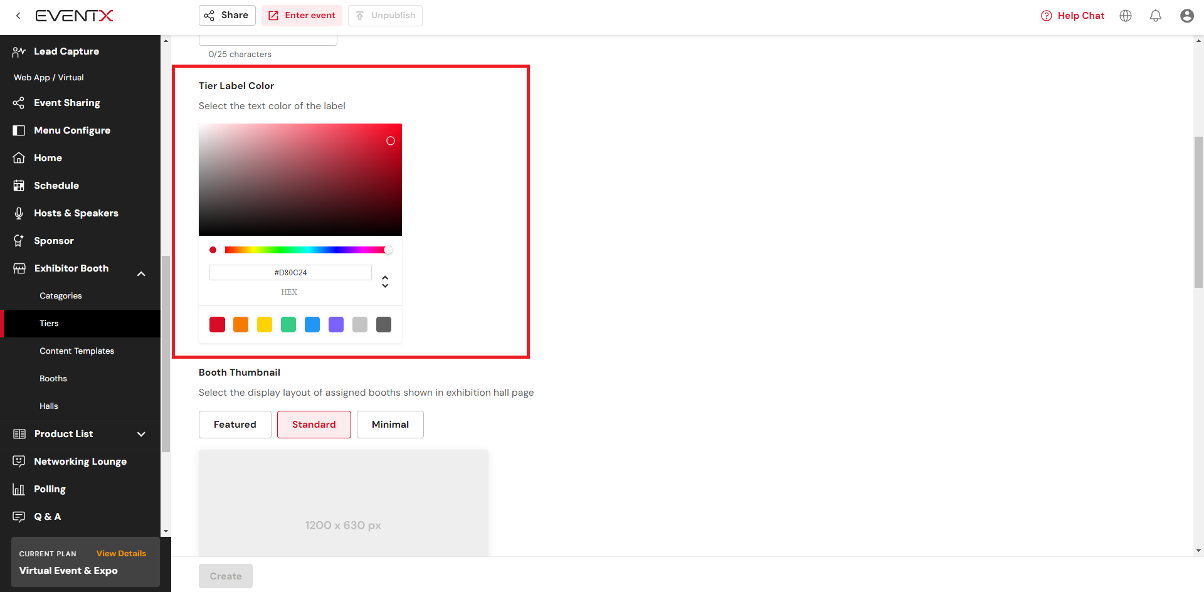
Task: Open the user account avatar menu
Action: (1186, 16)
